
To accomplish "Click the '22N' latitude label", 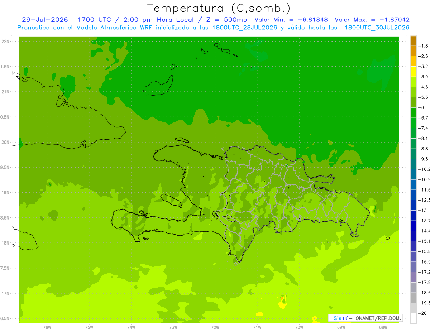I will click(x=6, y=42).
